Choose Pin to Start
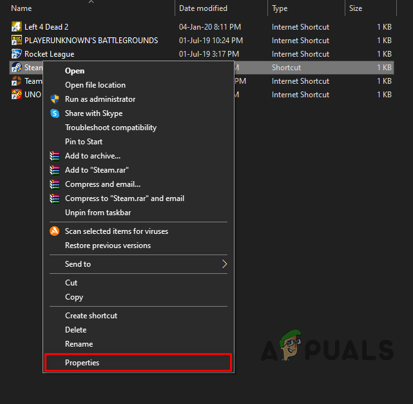The height and width of the screenshot is (404, 413). [84, 142]
